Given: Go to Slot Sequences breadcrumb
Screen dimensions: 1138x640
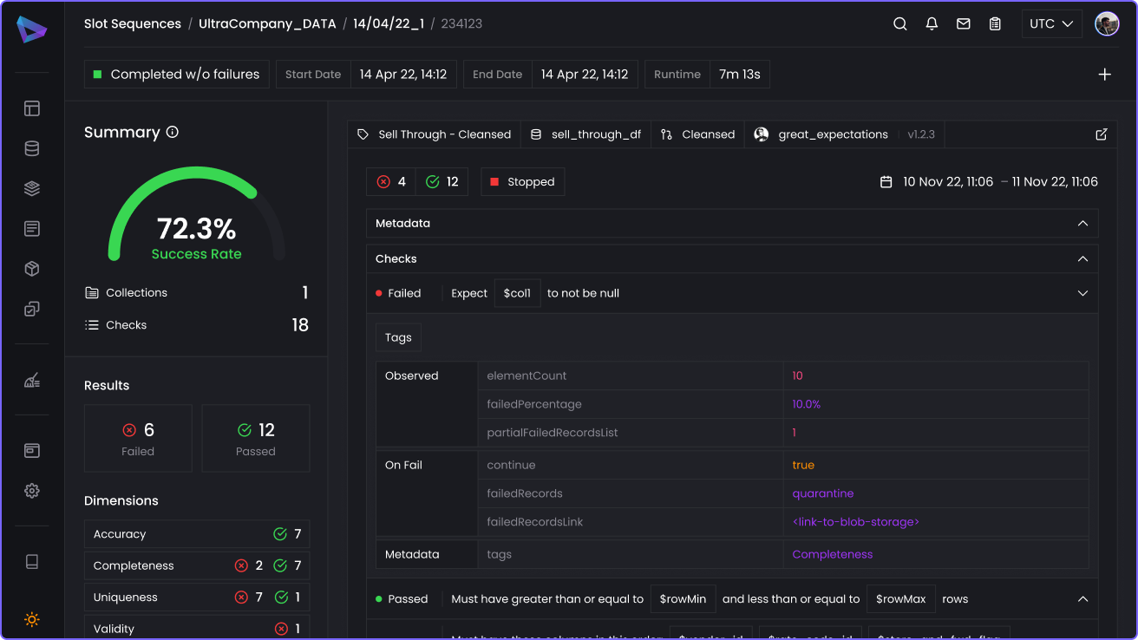Looking at the screenshot, I should (133, 24).
